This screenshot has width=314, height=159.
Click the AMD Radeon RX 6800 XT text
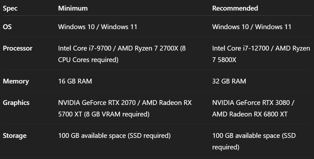click(250, 114)
